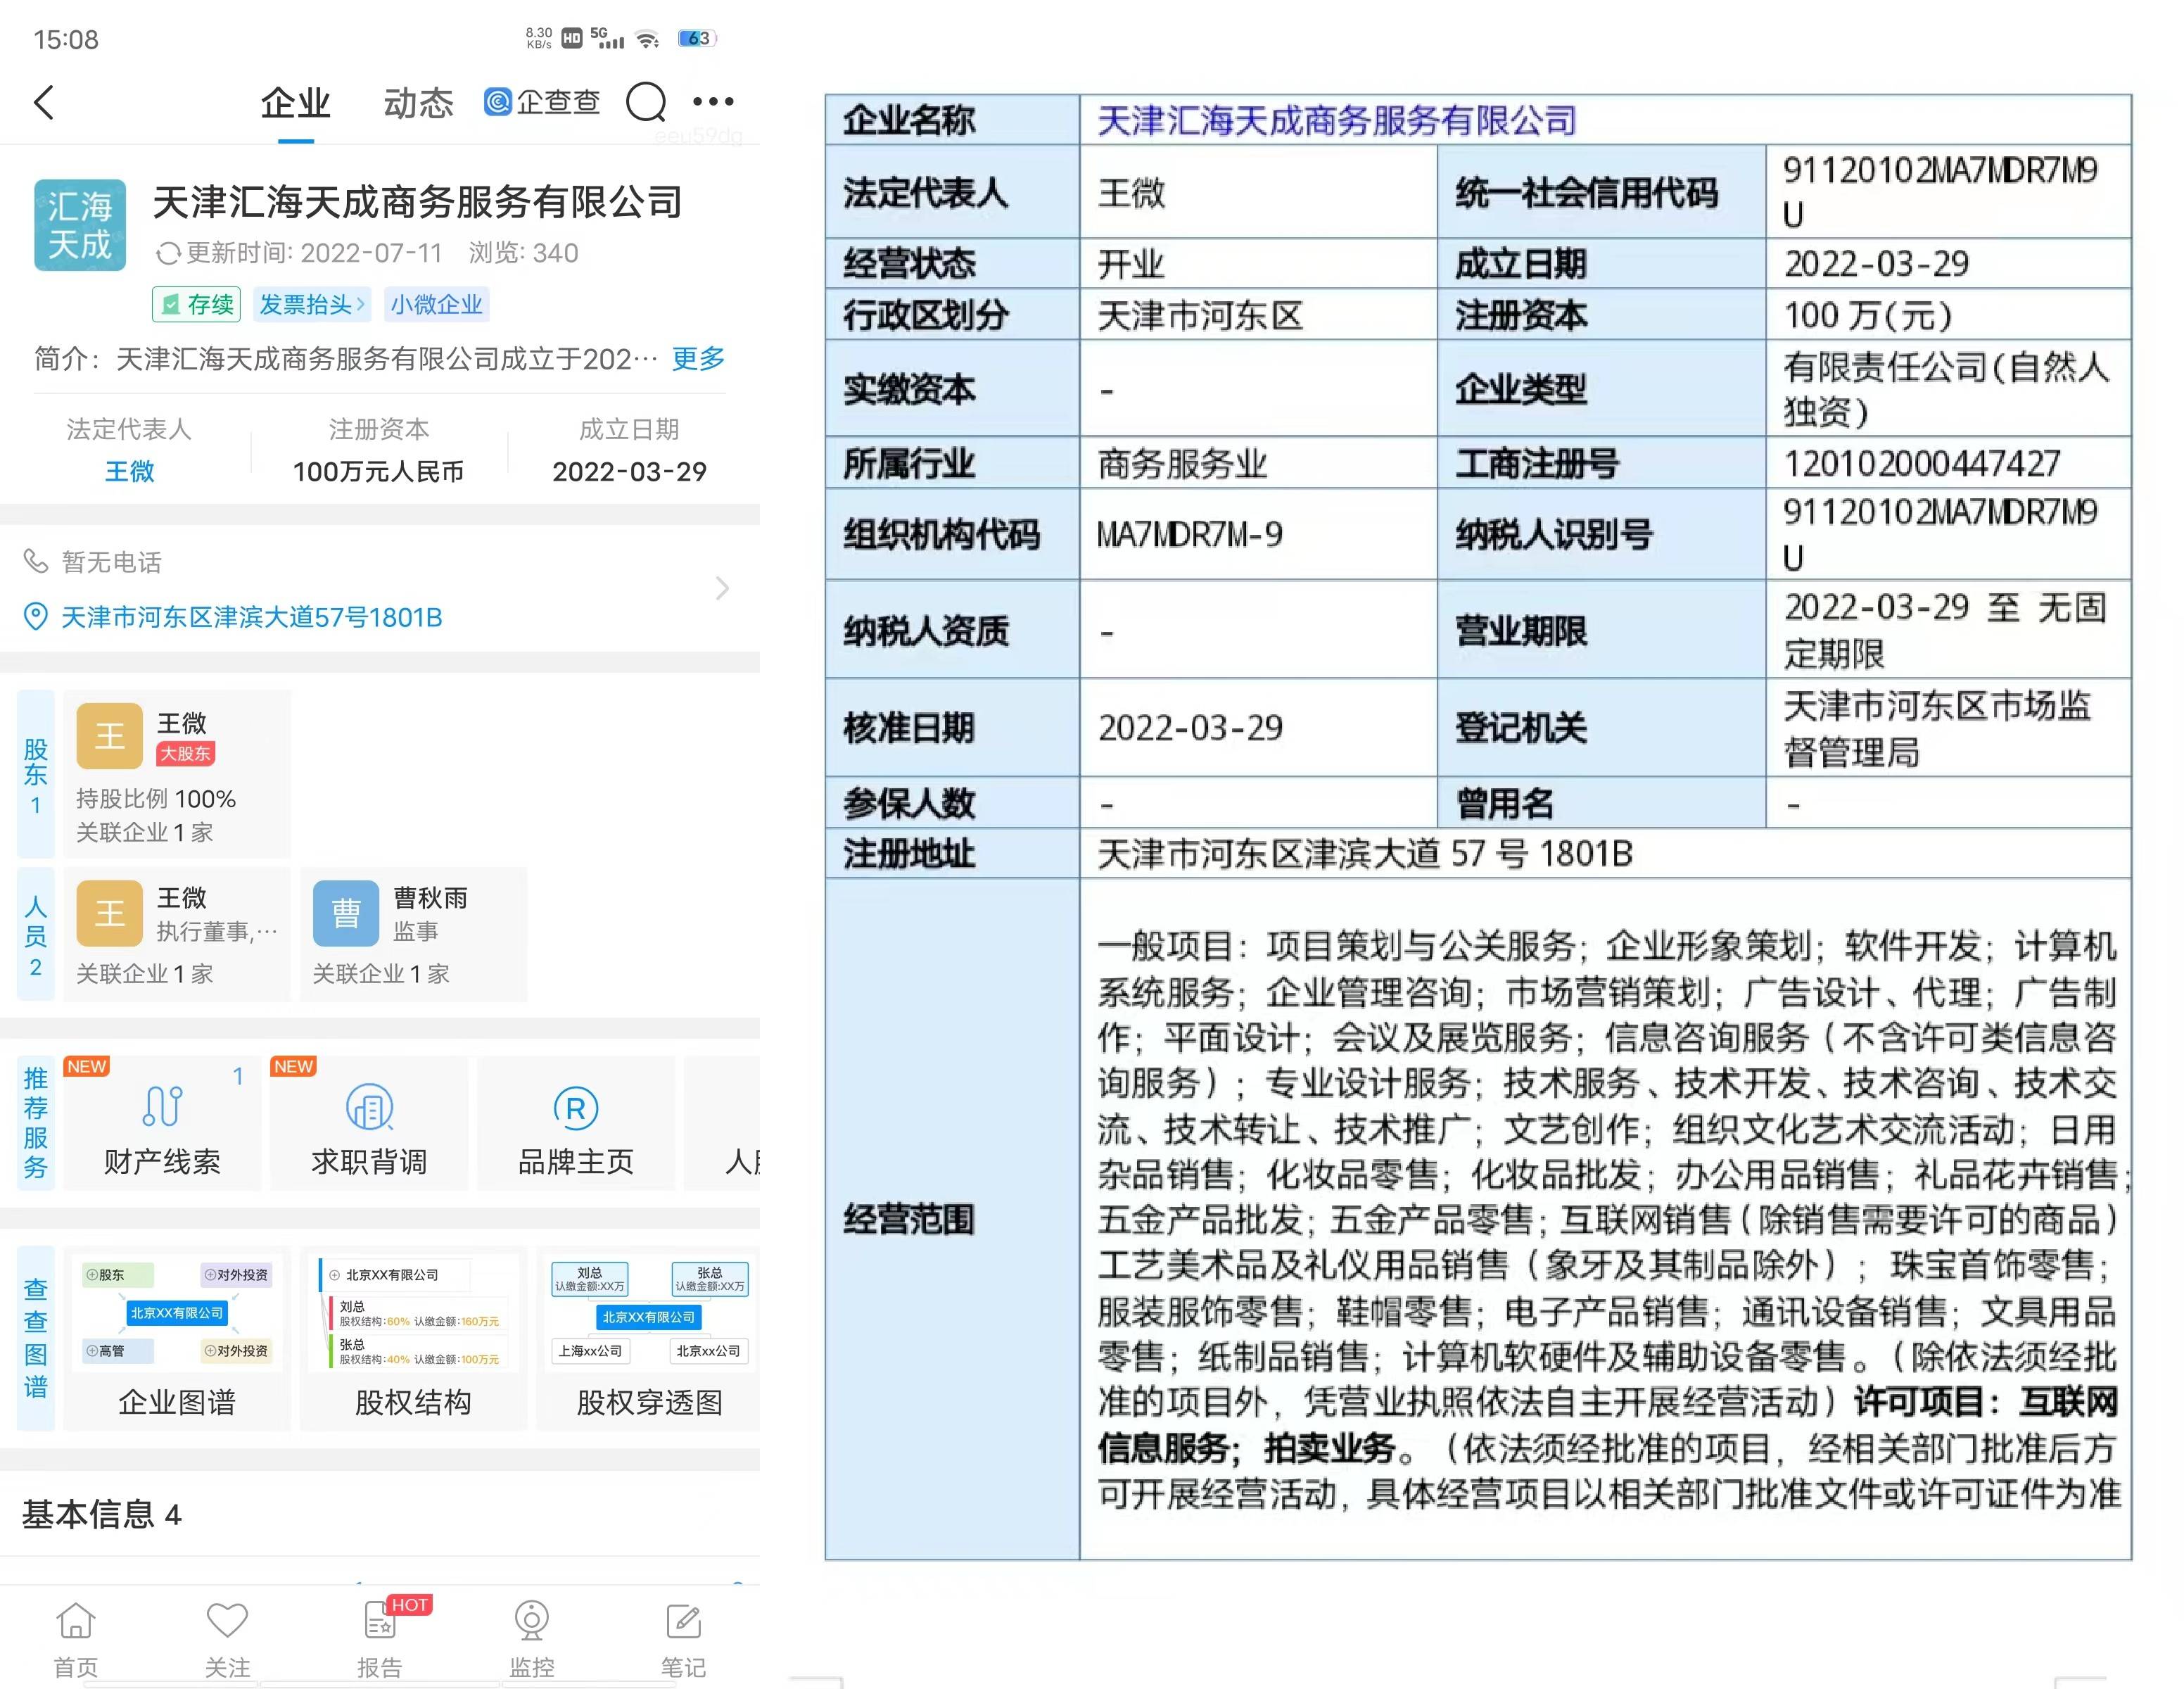Open the 笔记 notes icon
The height and width of the screenshot is (1689, 2184).
683,1622
